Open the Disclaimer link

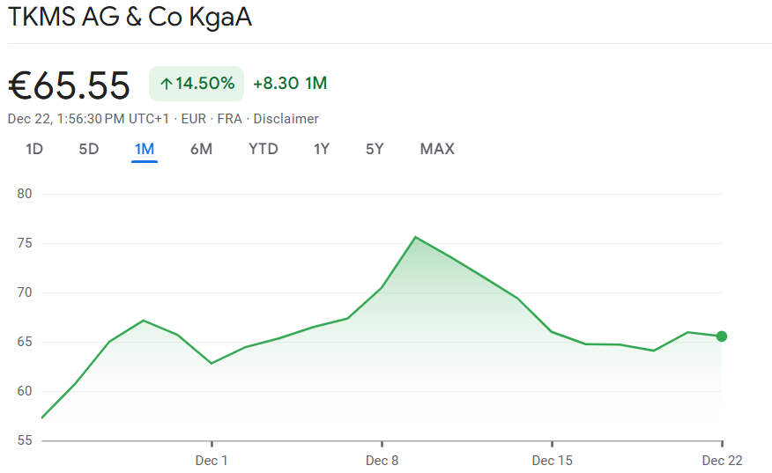[x=286, y=119]
